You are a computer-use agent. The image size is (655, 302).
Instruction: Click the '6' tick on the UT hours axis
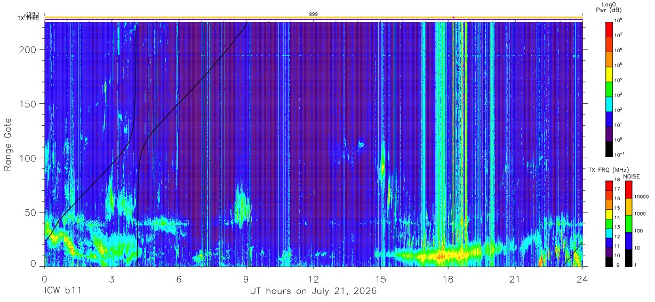click(x=179, y=280)
